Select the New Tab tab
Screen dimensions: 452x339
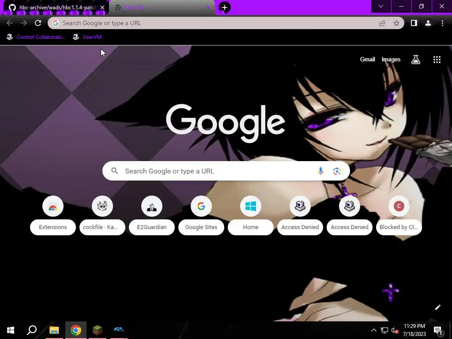(x=162, y=8)
